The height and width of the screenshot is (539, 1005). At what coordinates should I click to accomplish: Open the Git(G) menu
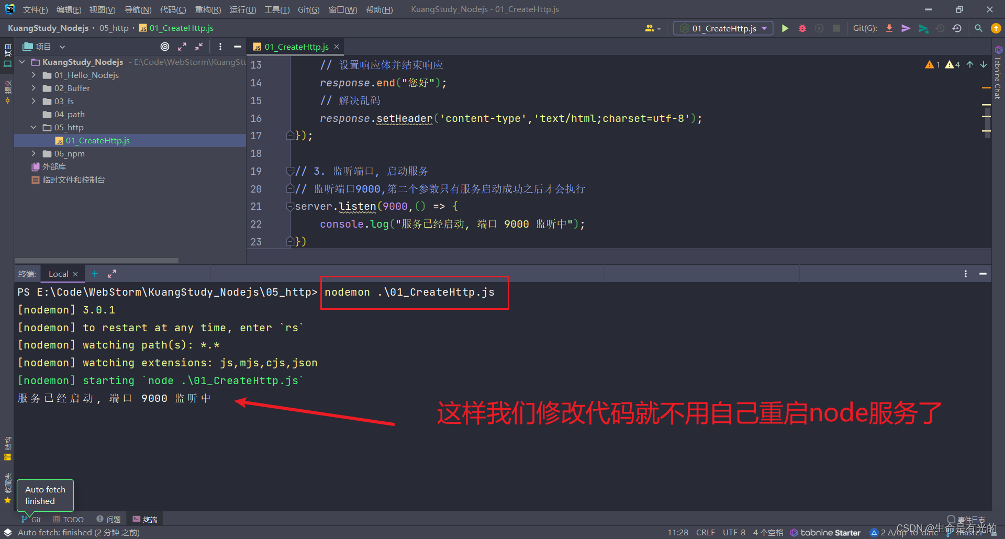click(x=308, y=9)
